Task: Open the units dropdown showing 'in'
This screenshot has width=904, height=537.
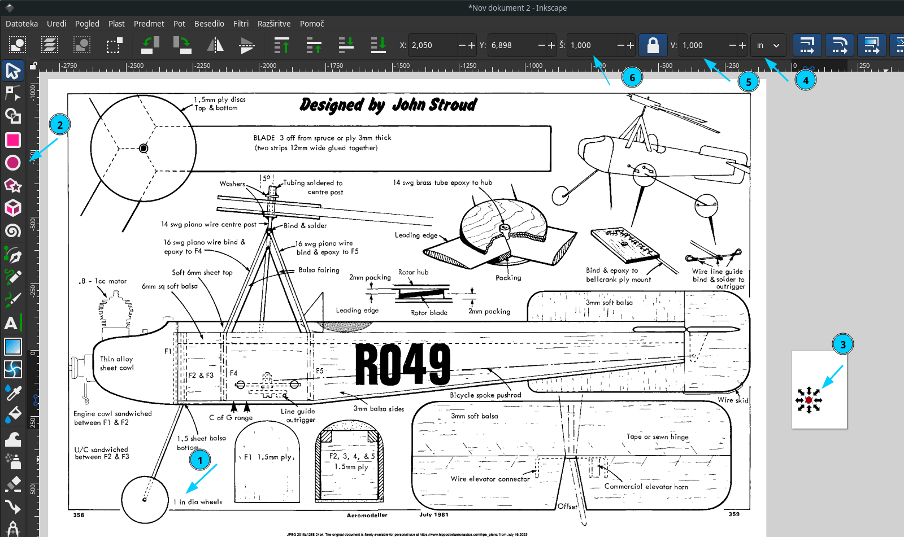Action: (x=768, y=45)
